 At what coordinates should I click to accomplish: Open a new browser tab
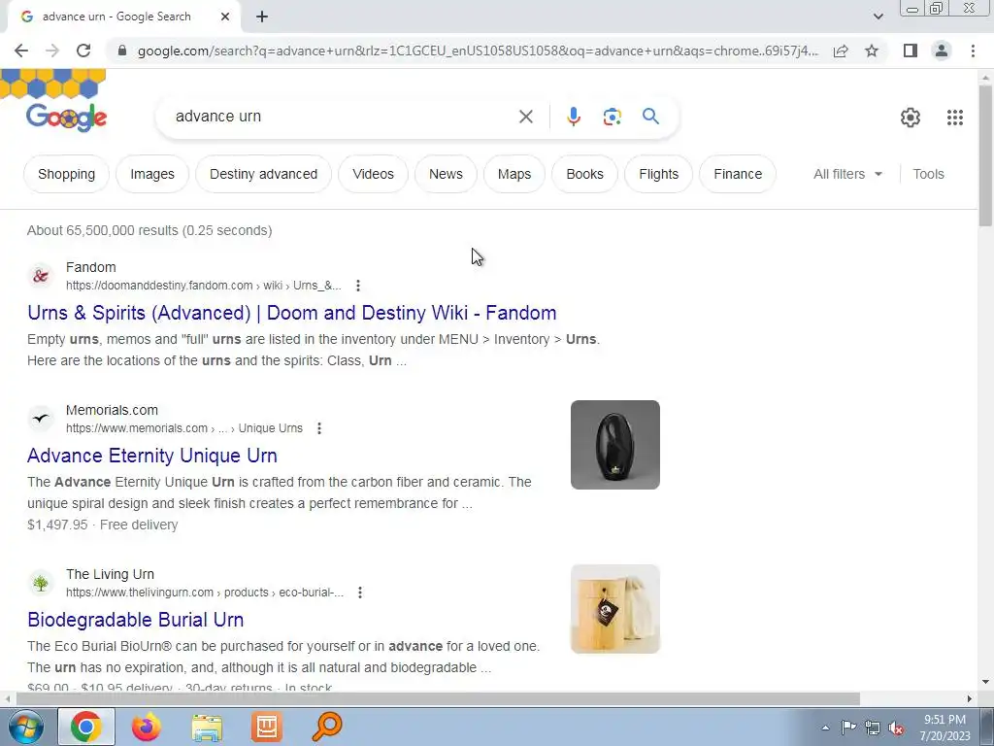(262, 17)
